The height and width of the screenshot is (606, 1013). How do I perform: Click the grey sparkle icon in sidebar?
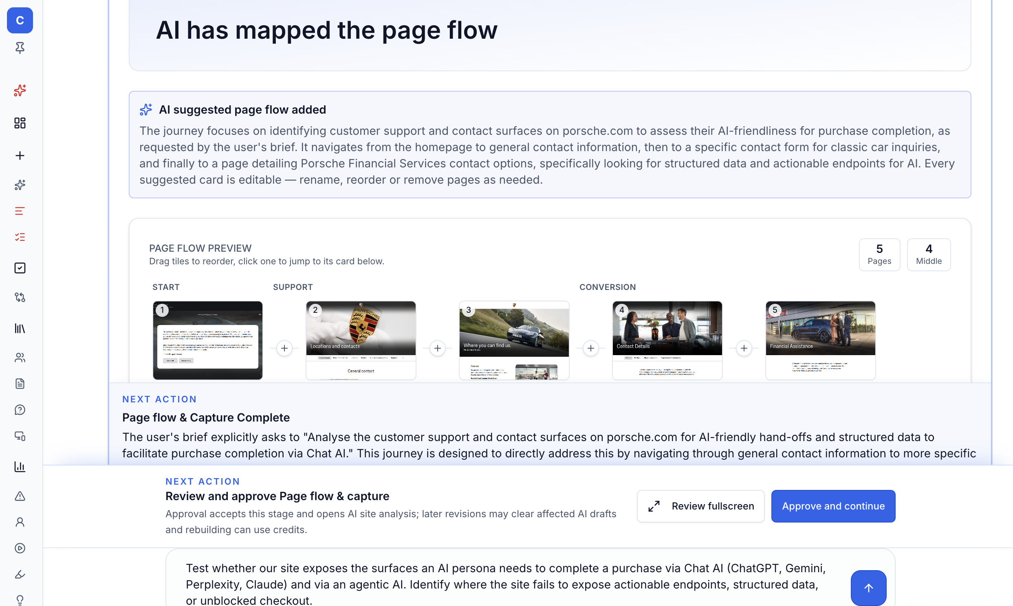20,185
